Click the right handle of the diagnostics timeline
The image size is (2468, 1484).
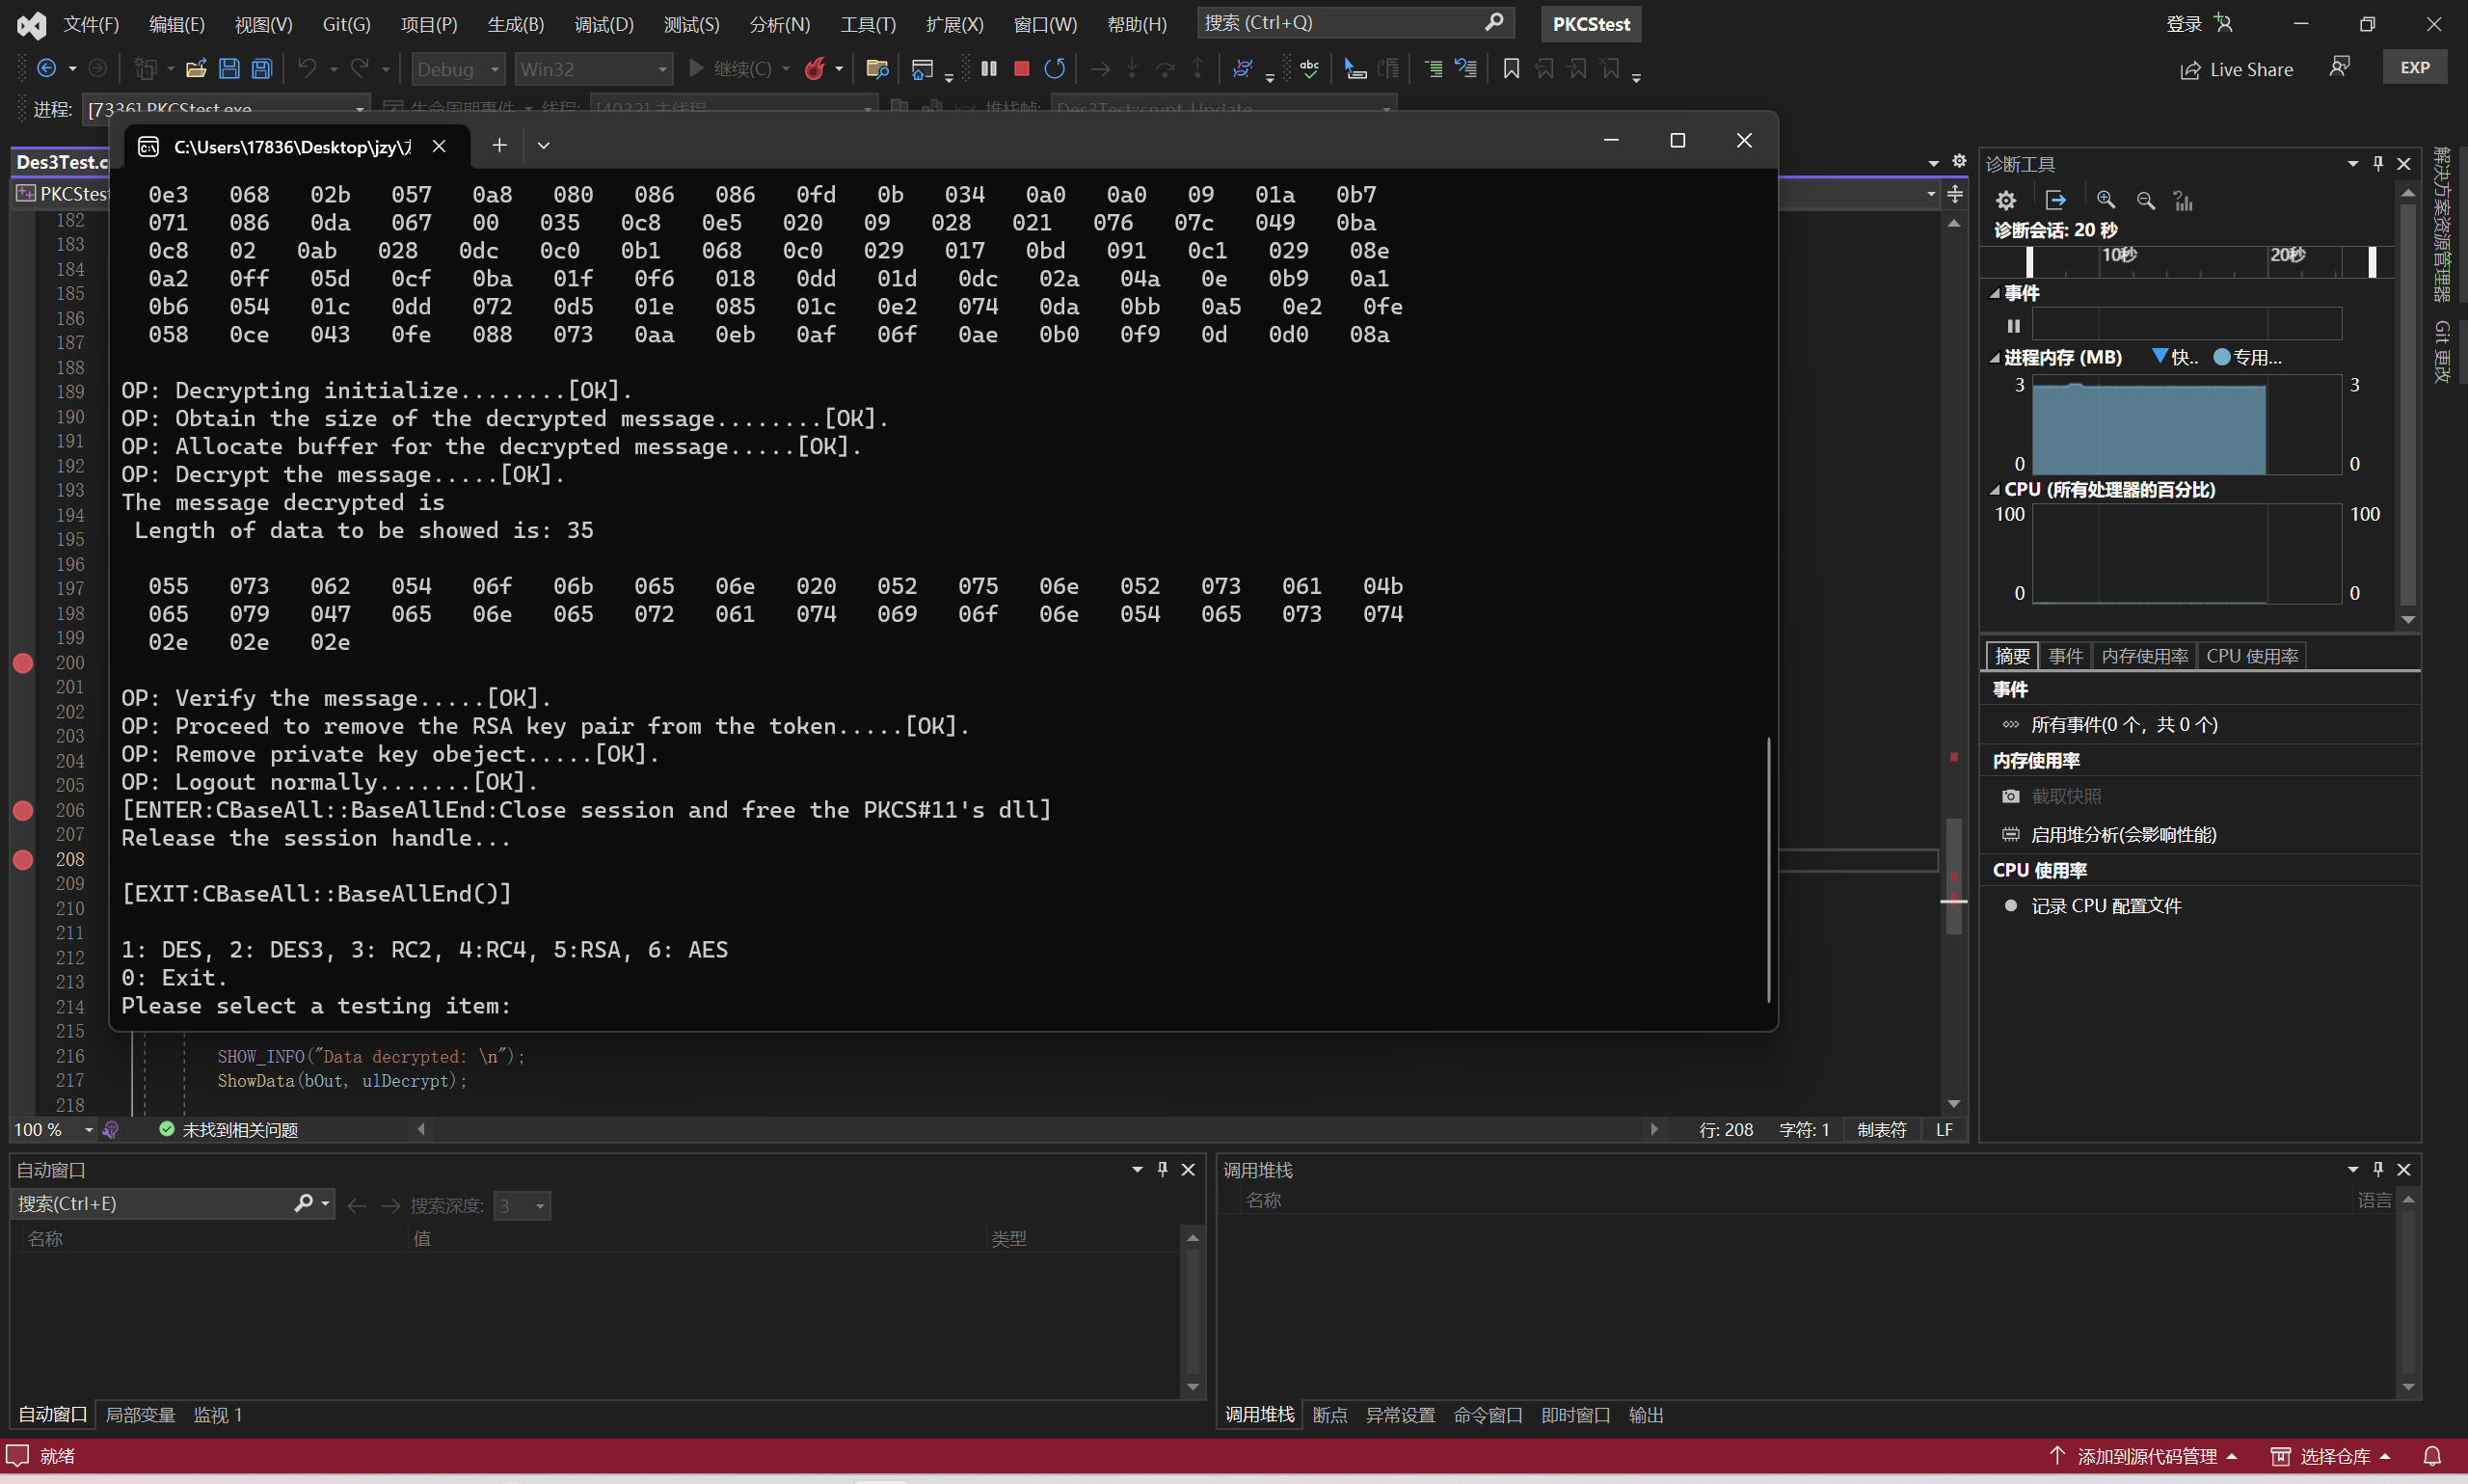click(2372, 261)
